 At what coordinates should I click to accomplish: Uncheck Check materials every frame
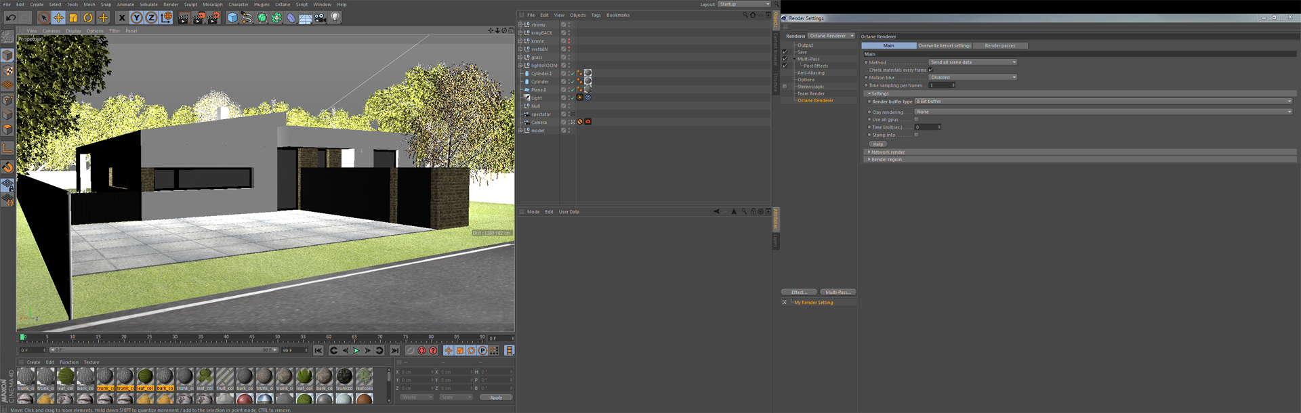[931, 70]
